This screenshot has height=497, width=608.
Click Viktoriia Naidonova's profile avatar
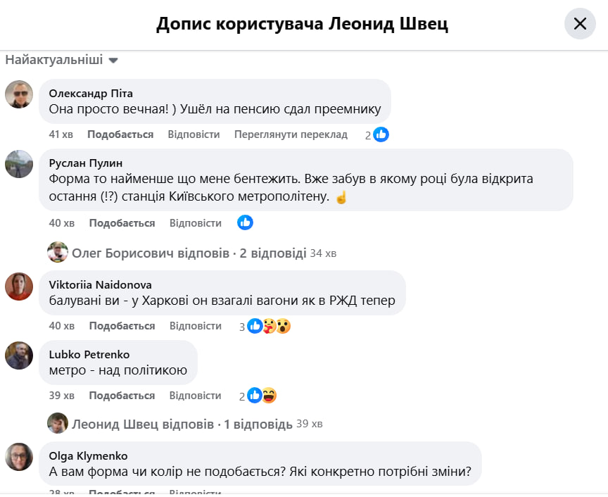19,287
